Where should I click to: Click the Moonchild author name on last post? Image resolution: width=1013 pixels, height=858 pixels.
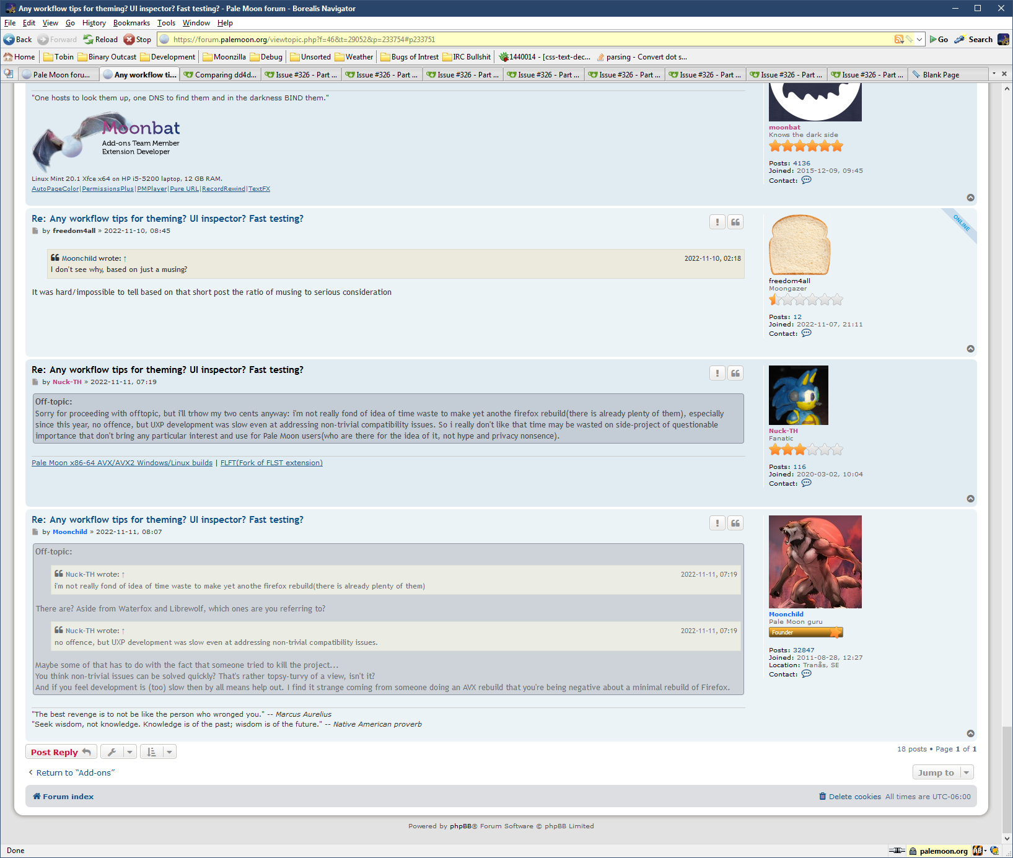click(x=70, y=532)
